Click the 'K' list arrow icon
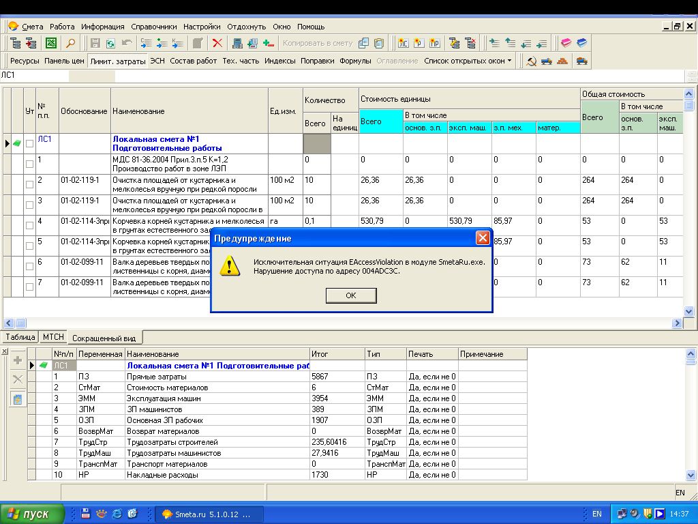The width and height of the screenshot is (698, 524). point(178,43)
